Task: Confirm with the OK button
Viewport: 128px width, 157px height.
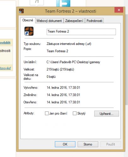Action: (x=65, y=144)
